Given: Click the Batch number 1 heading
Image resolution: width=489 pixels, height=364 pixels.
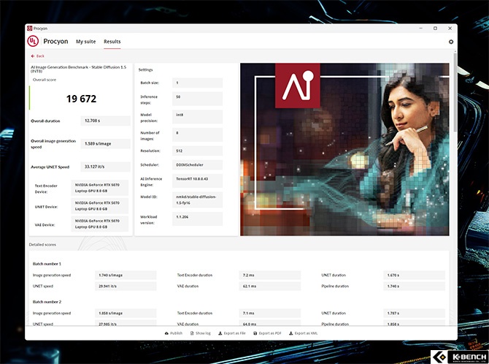Looking at the screenshot, I should [47, 263].
